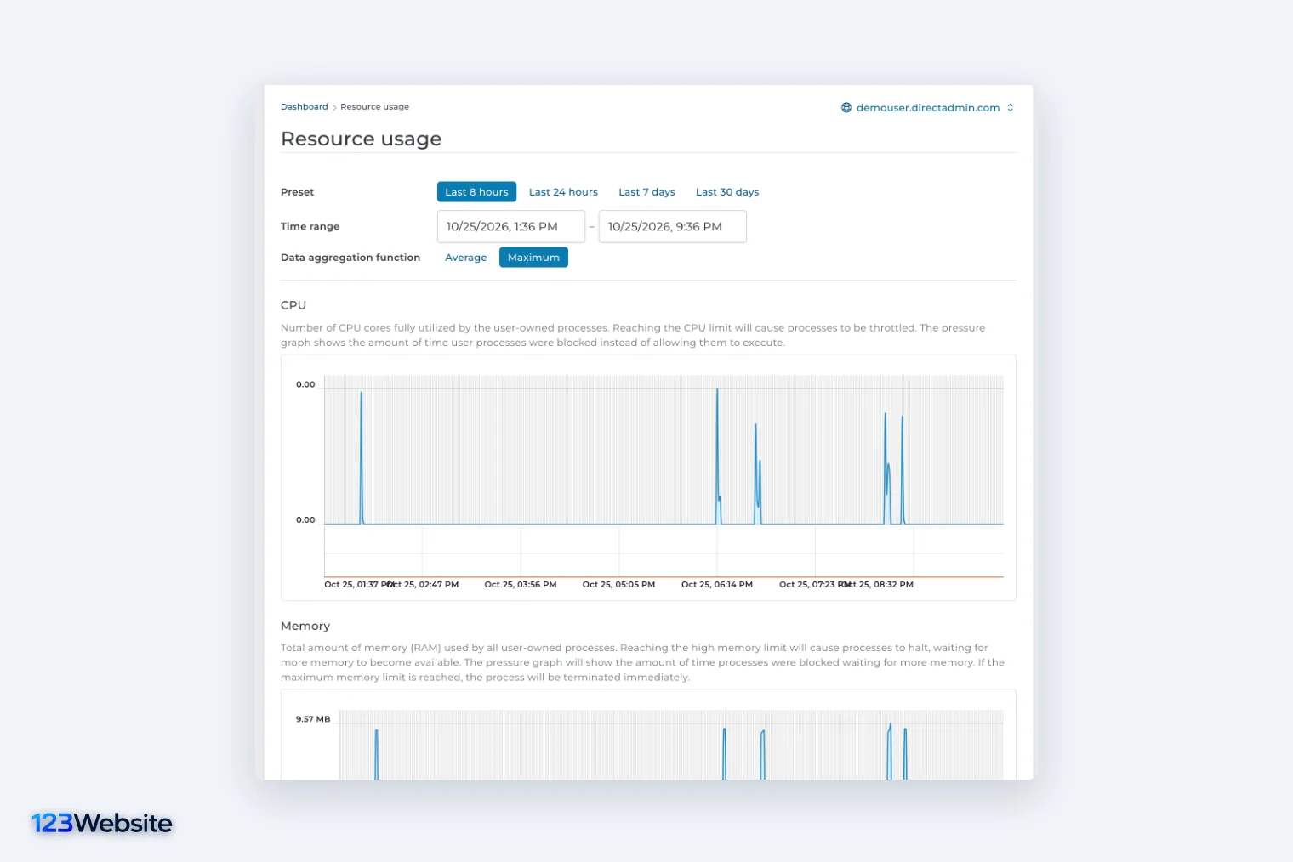Select the Last 30 days preset
1293x862 pixels.
(727, 192)
